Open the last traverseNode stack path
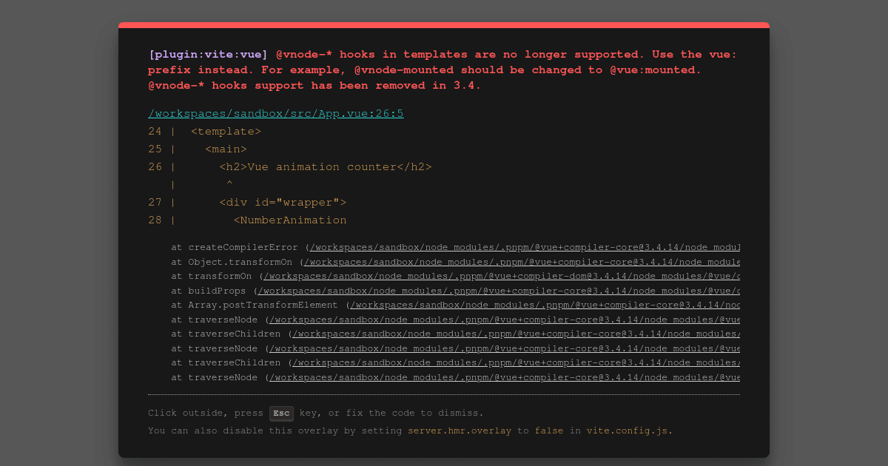The image size is (888, 466). pos(504,377)
